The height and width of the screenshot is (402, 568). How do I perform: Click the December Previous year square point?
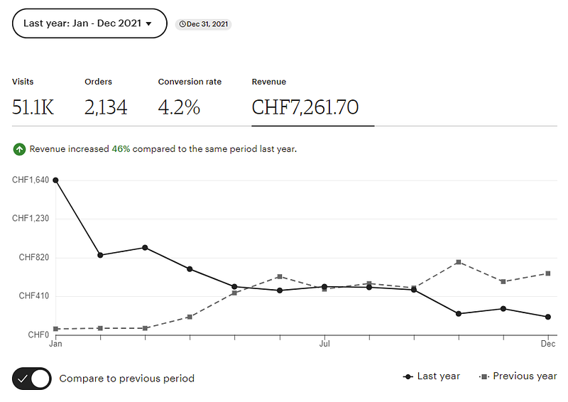547,273
